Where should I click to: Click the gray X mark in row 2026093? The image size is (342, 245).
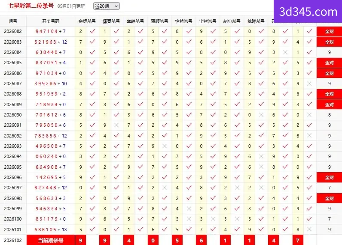point(165,146)
